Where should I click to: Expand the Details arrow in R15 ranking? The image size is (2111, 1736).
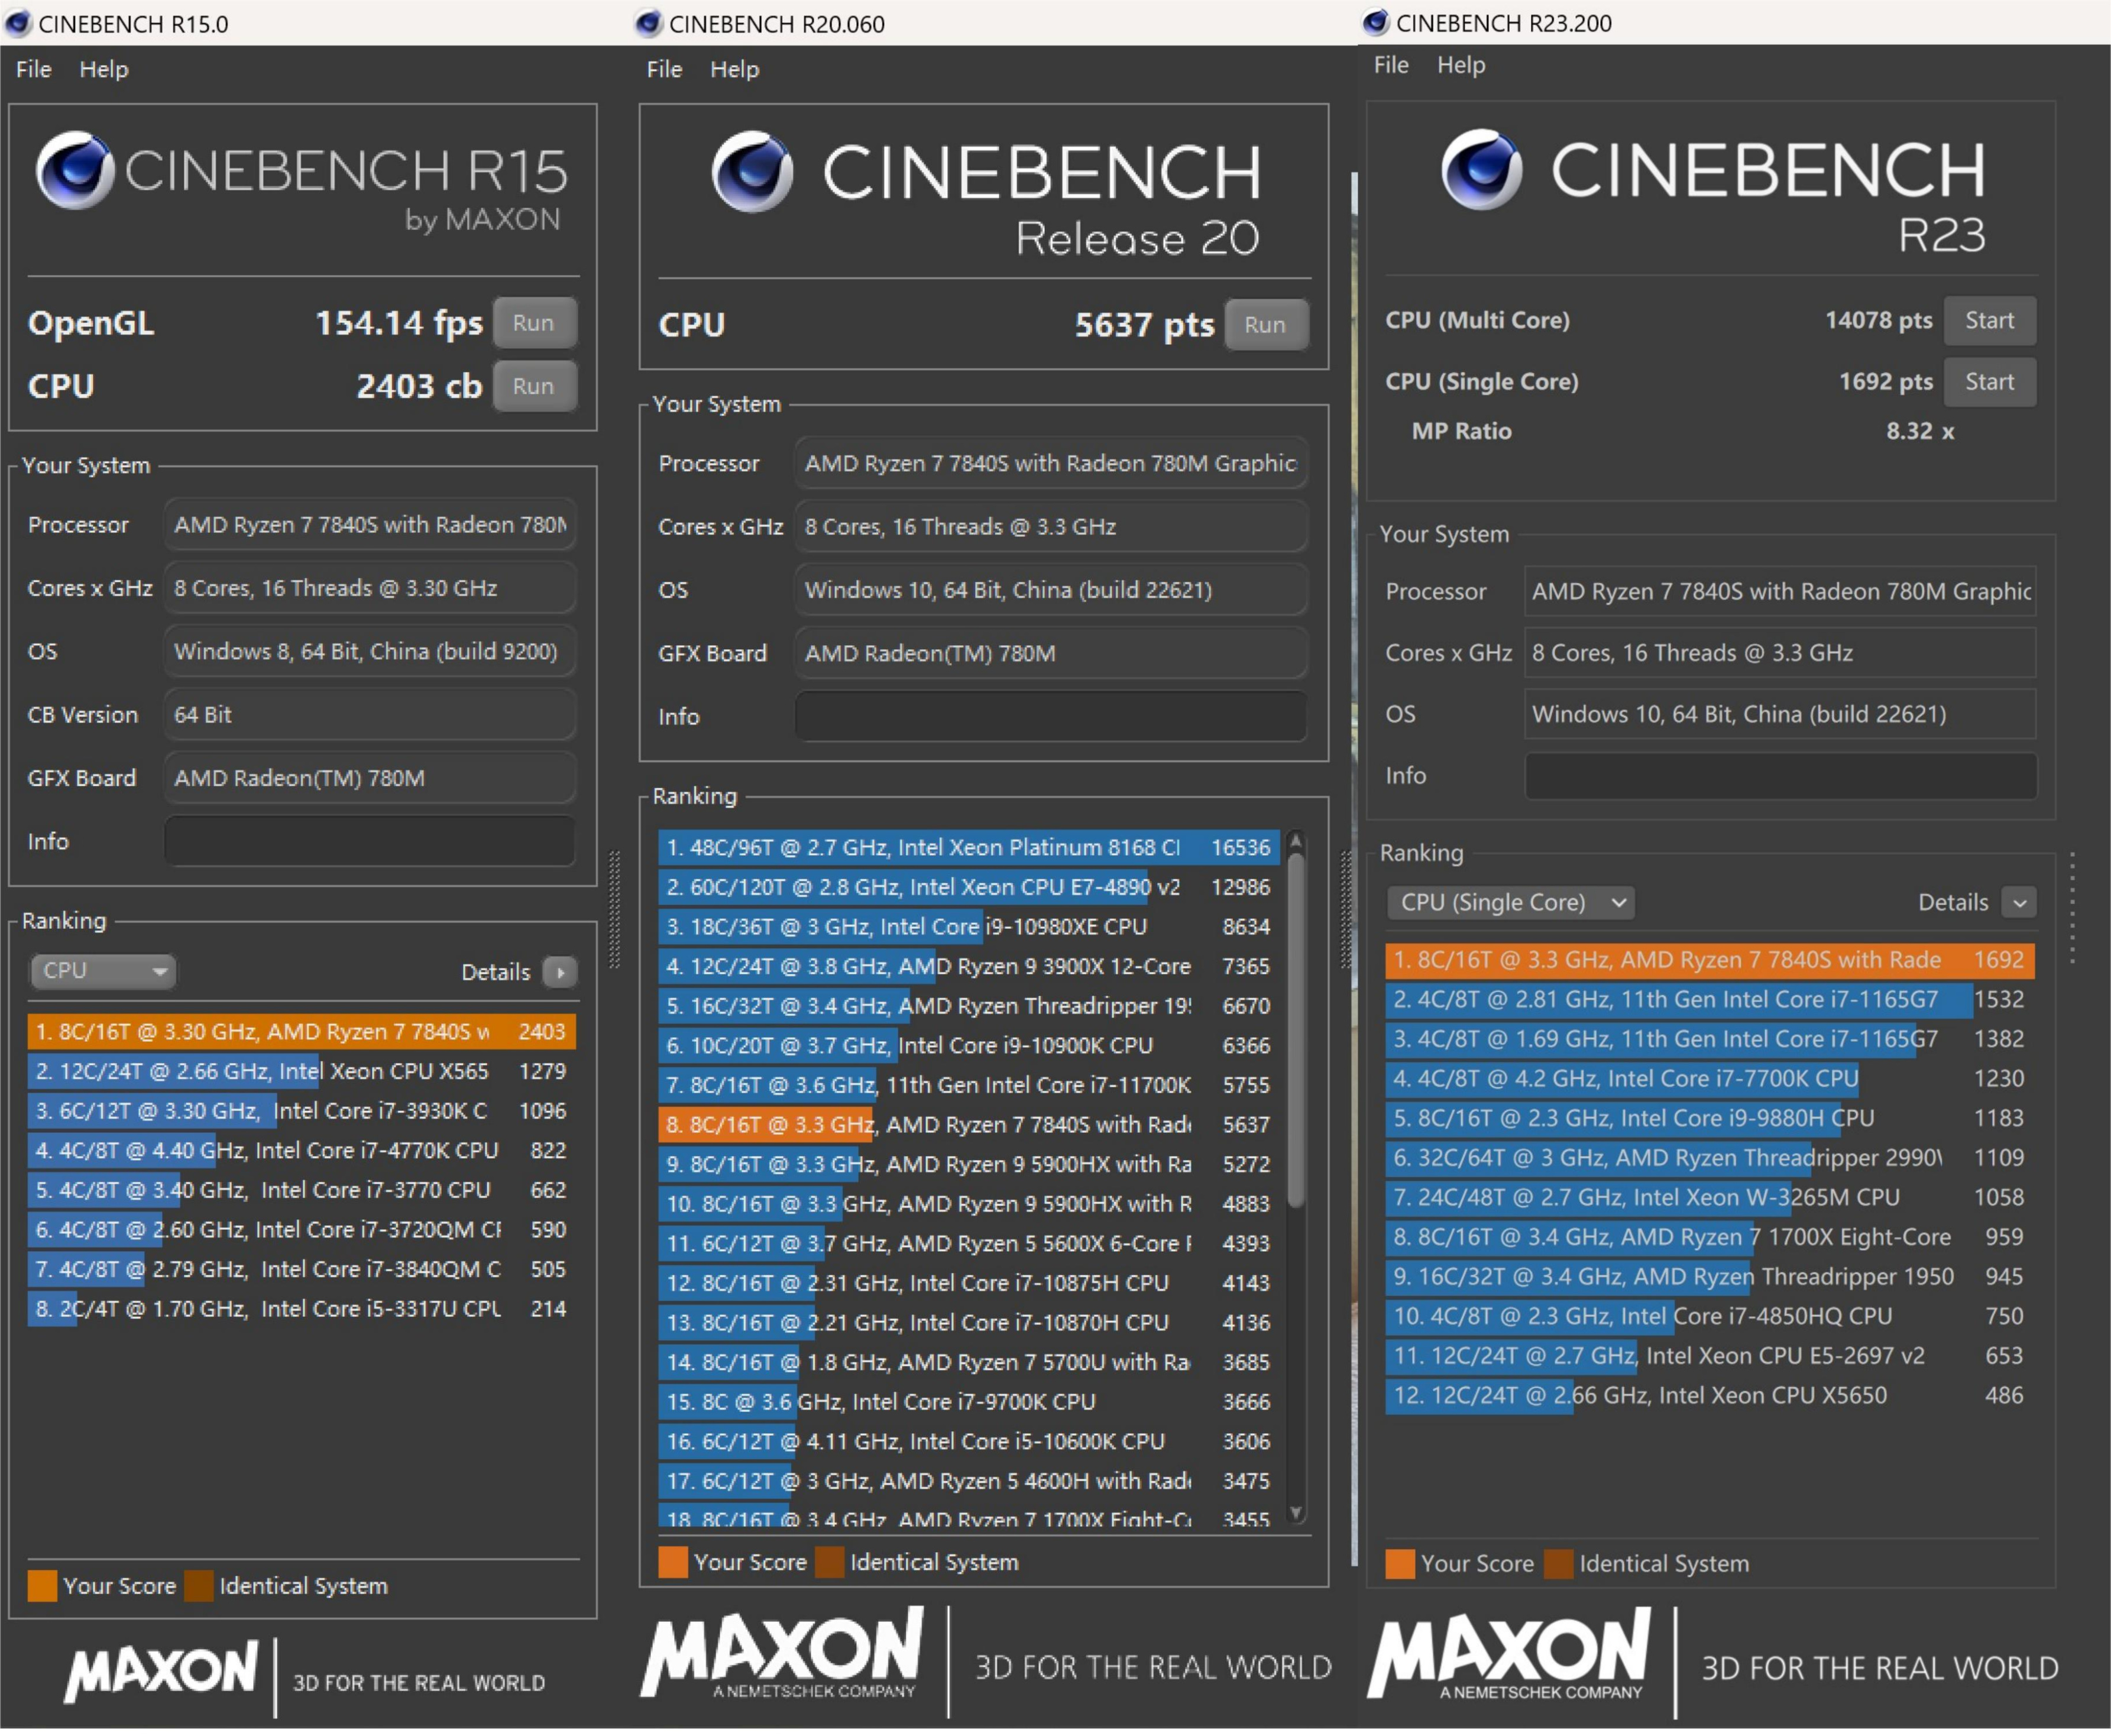point(560,972)
